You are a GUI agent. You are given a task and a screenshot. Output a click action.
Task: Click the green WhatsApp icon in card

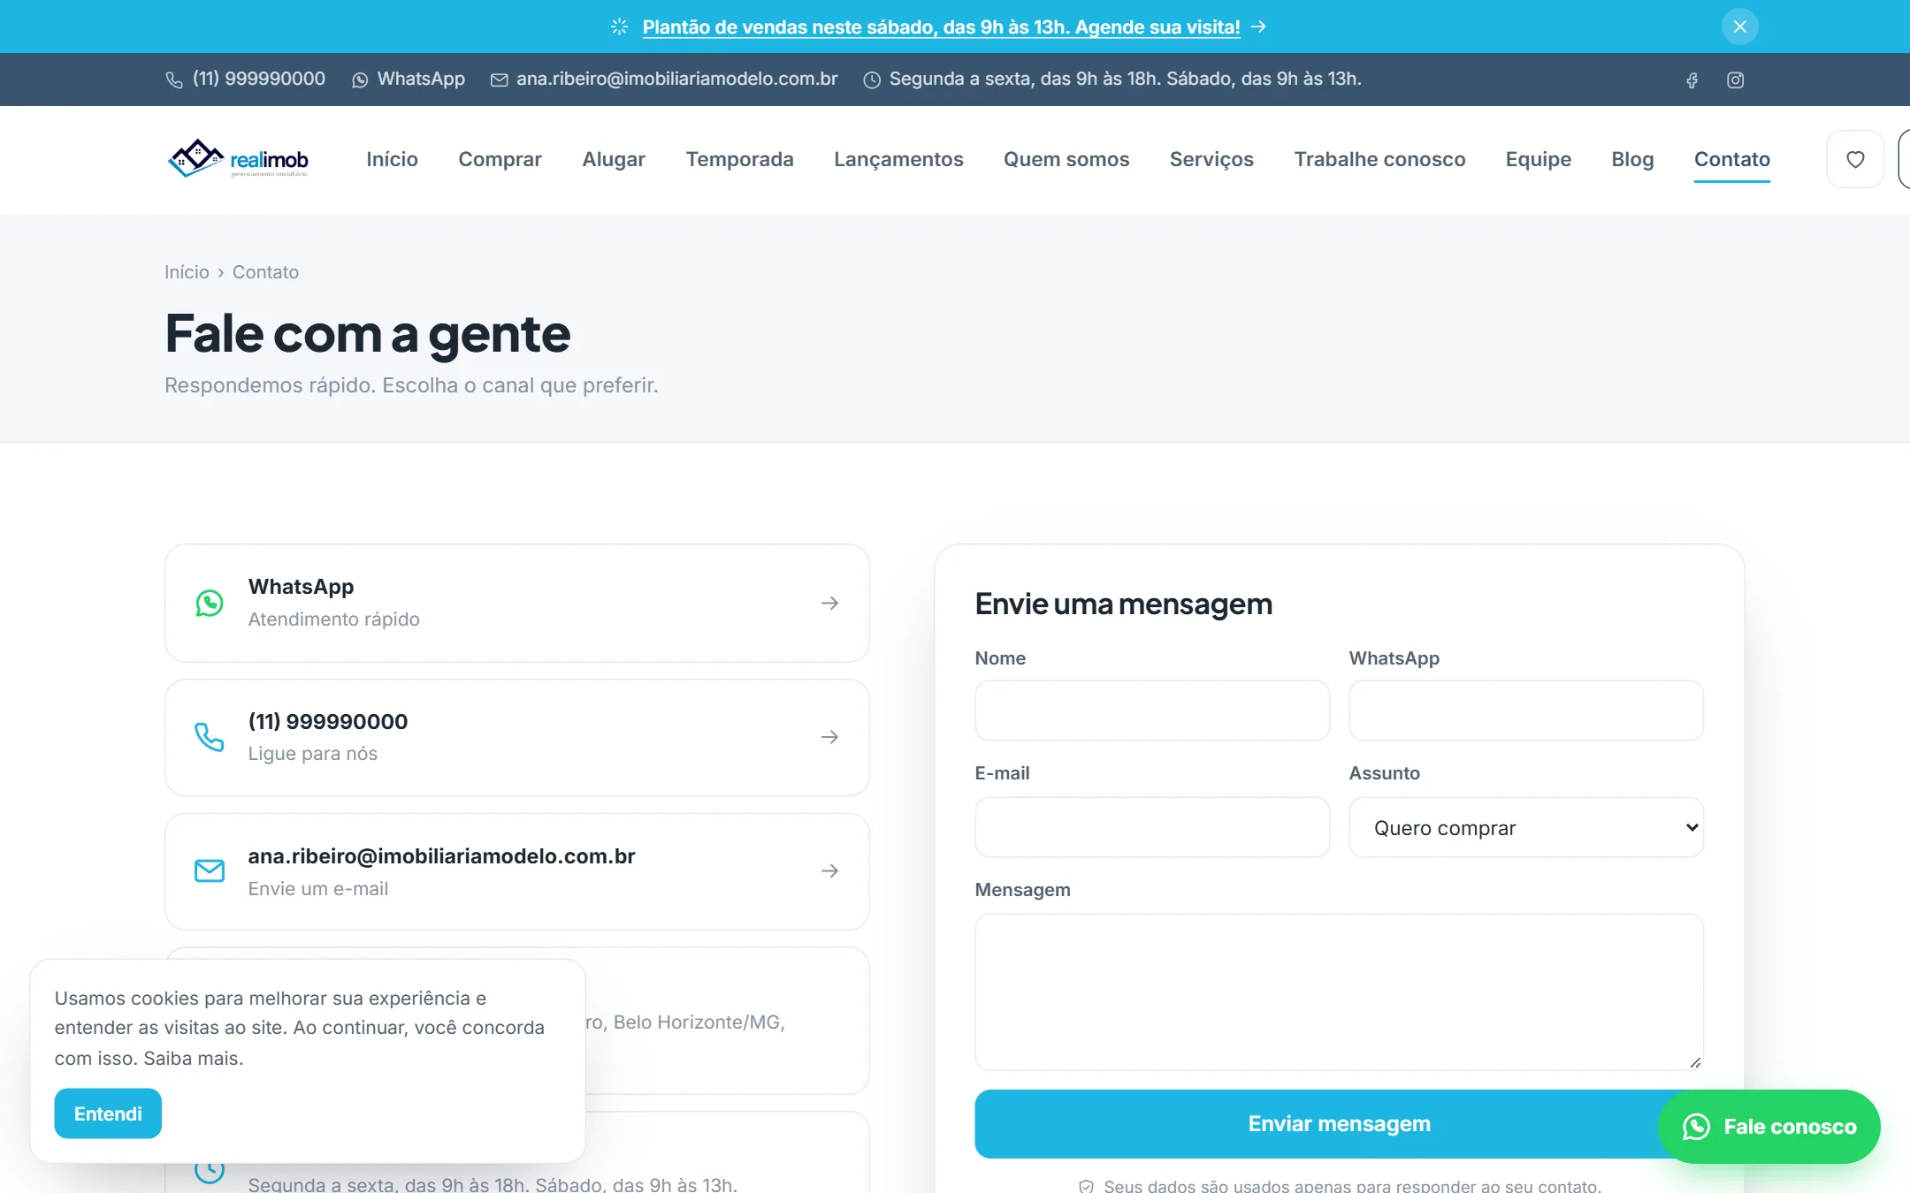click(x=210, y=603)
